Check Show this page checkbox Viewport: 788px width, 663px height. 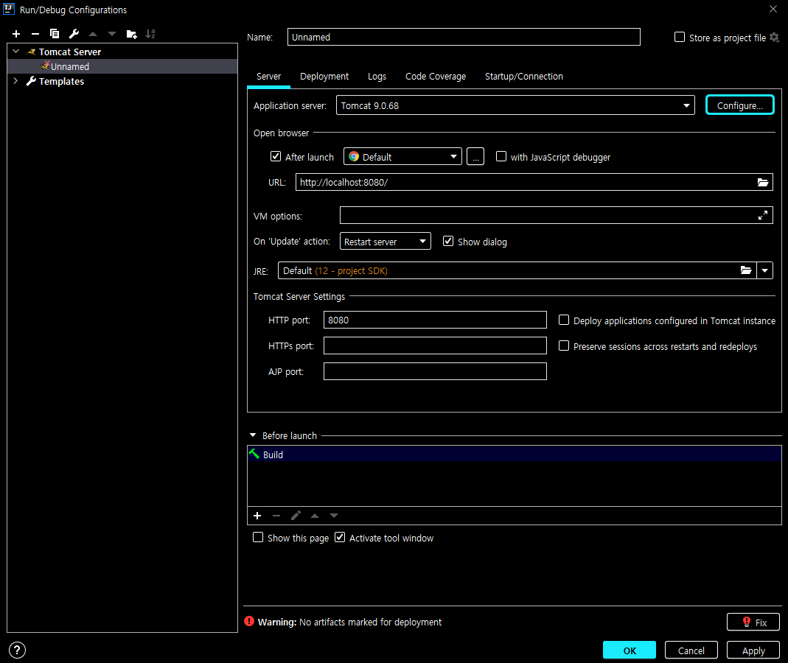(258, 538)
